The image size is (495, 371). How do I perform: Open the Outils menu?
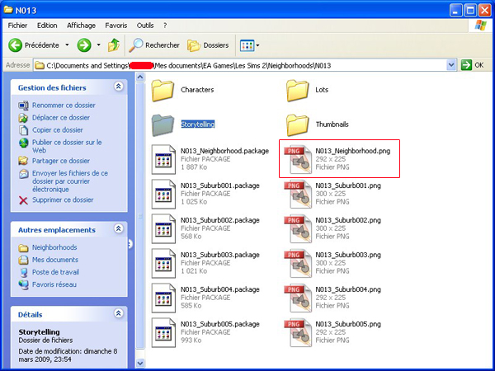(145, 26)
